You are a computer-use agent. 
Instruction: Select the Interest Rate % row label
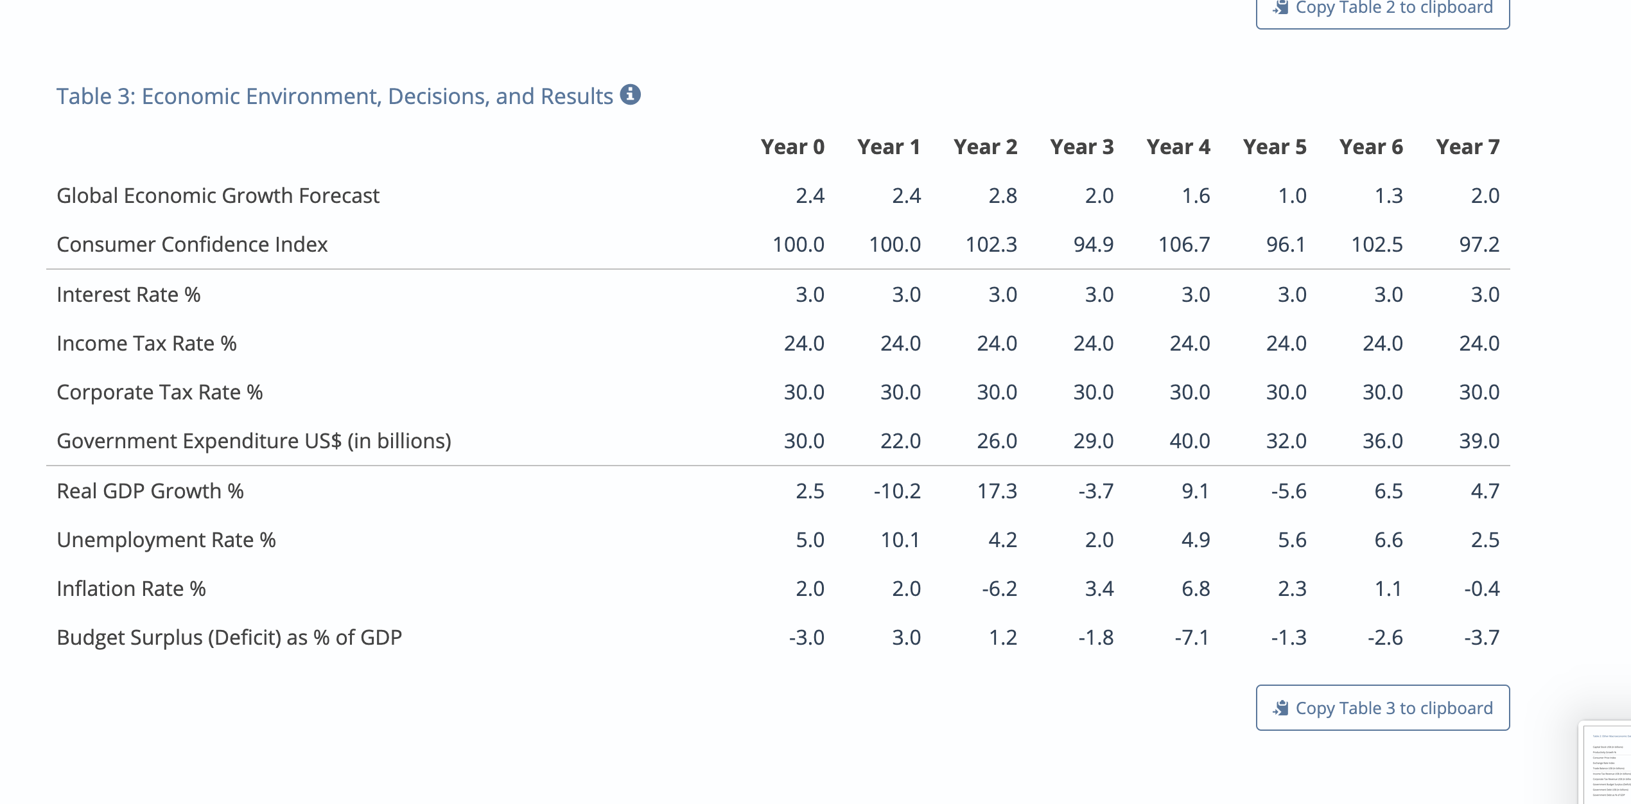coord(128,293)
